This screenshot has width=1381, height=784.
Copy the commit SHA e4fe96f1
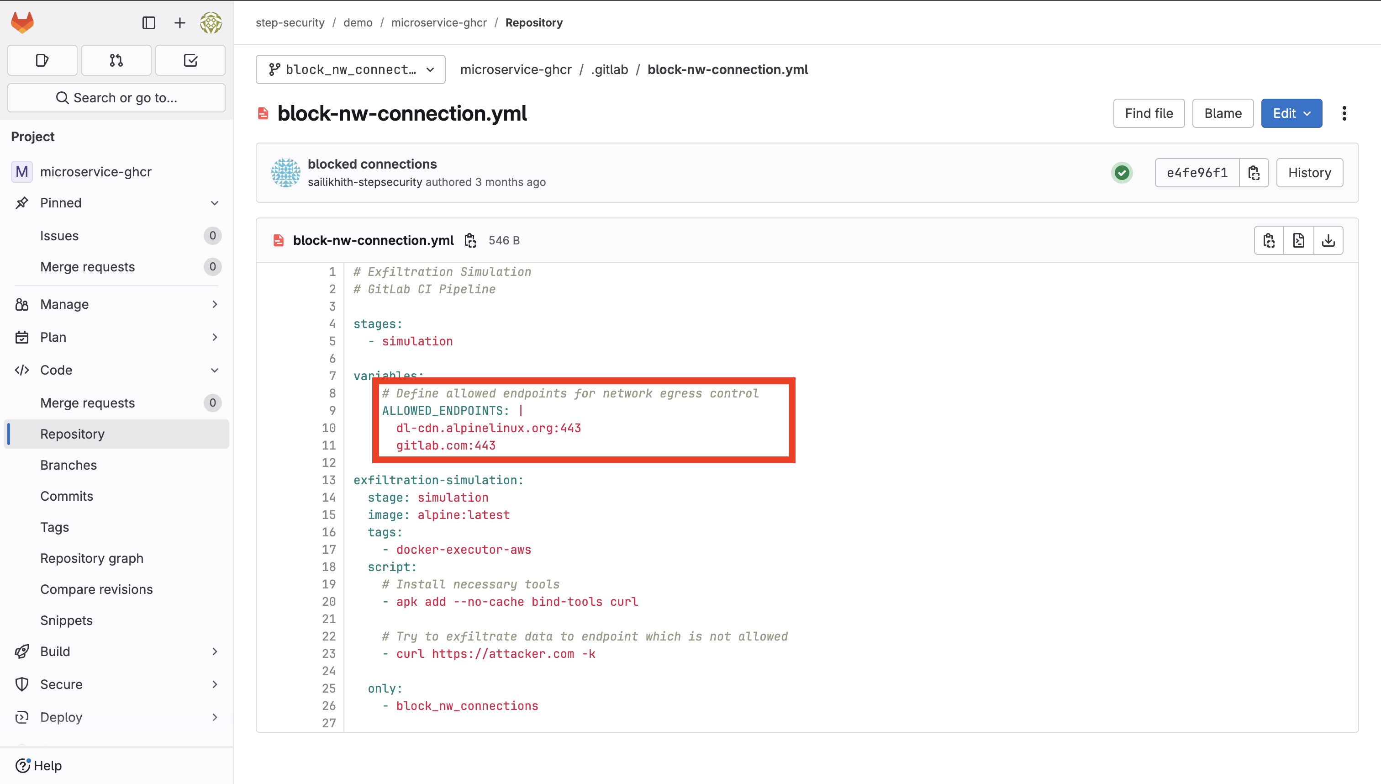coord(1254,173)
